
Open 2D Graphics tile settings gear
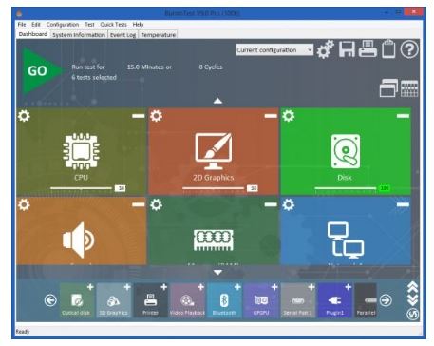click(157, 116)
